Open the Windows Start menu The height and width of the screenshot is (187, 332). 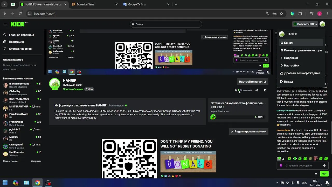pyautogui.click(x=5, y=183)
